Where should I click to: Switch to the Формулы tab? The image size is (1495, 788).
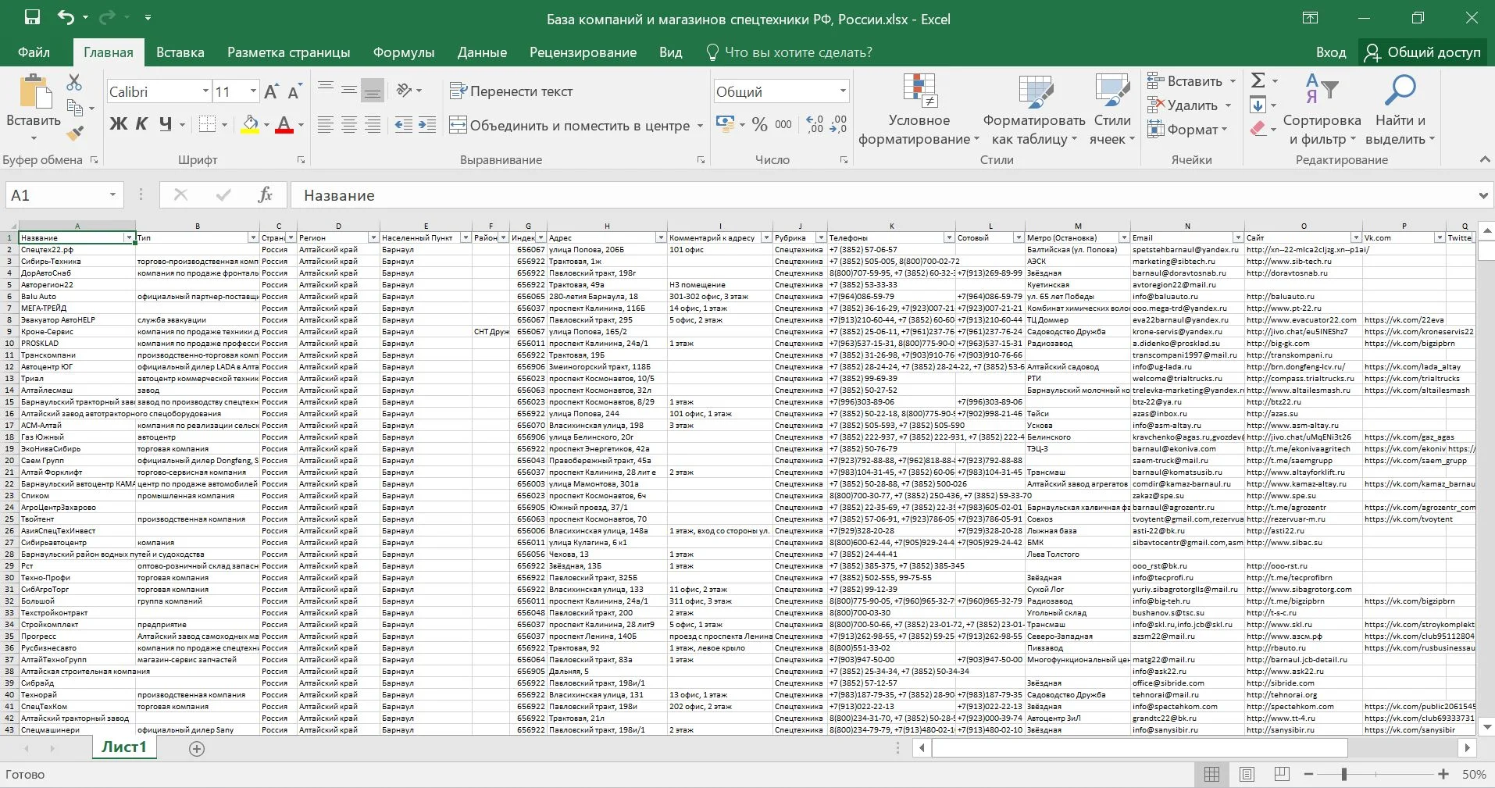(403, 52)
